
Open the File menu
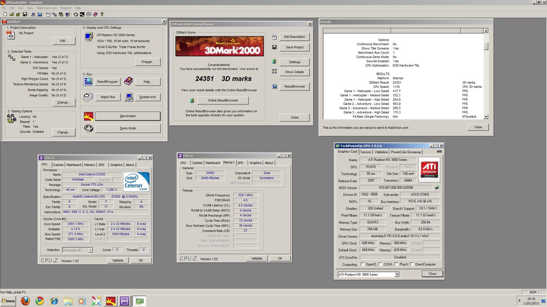tap(4, 8)
